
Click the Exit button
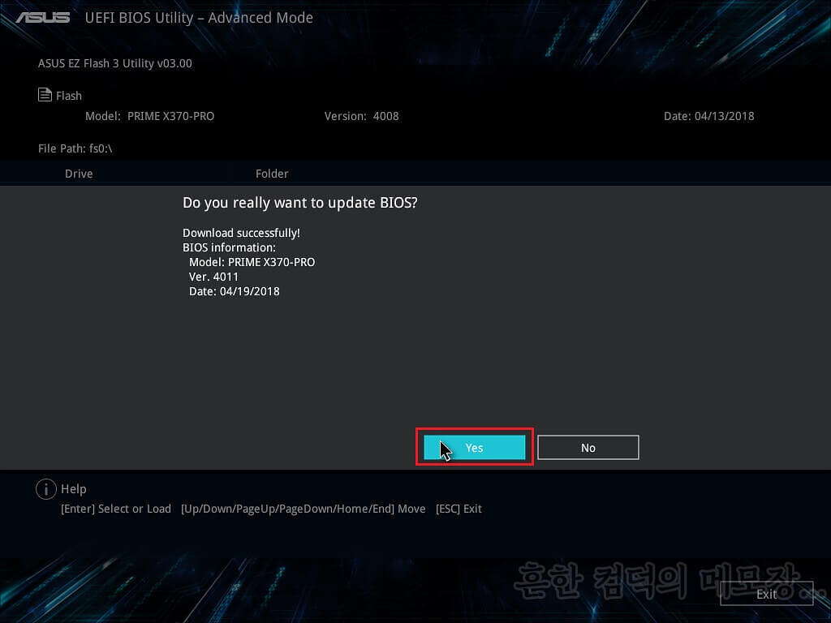tap(766, 594)
